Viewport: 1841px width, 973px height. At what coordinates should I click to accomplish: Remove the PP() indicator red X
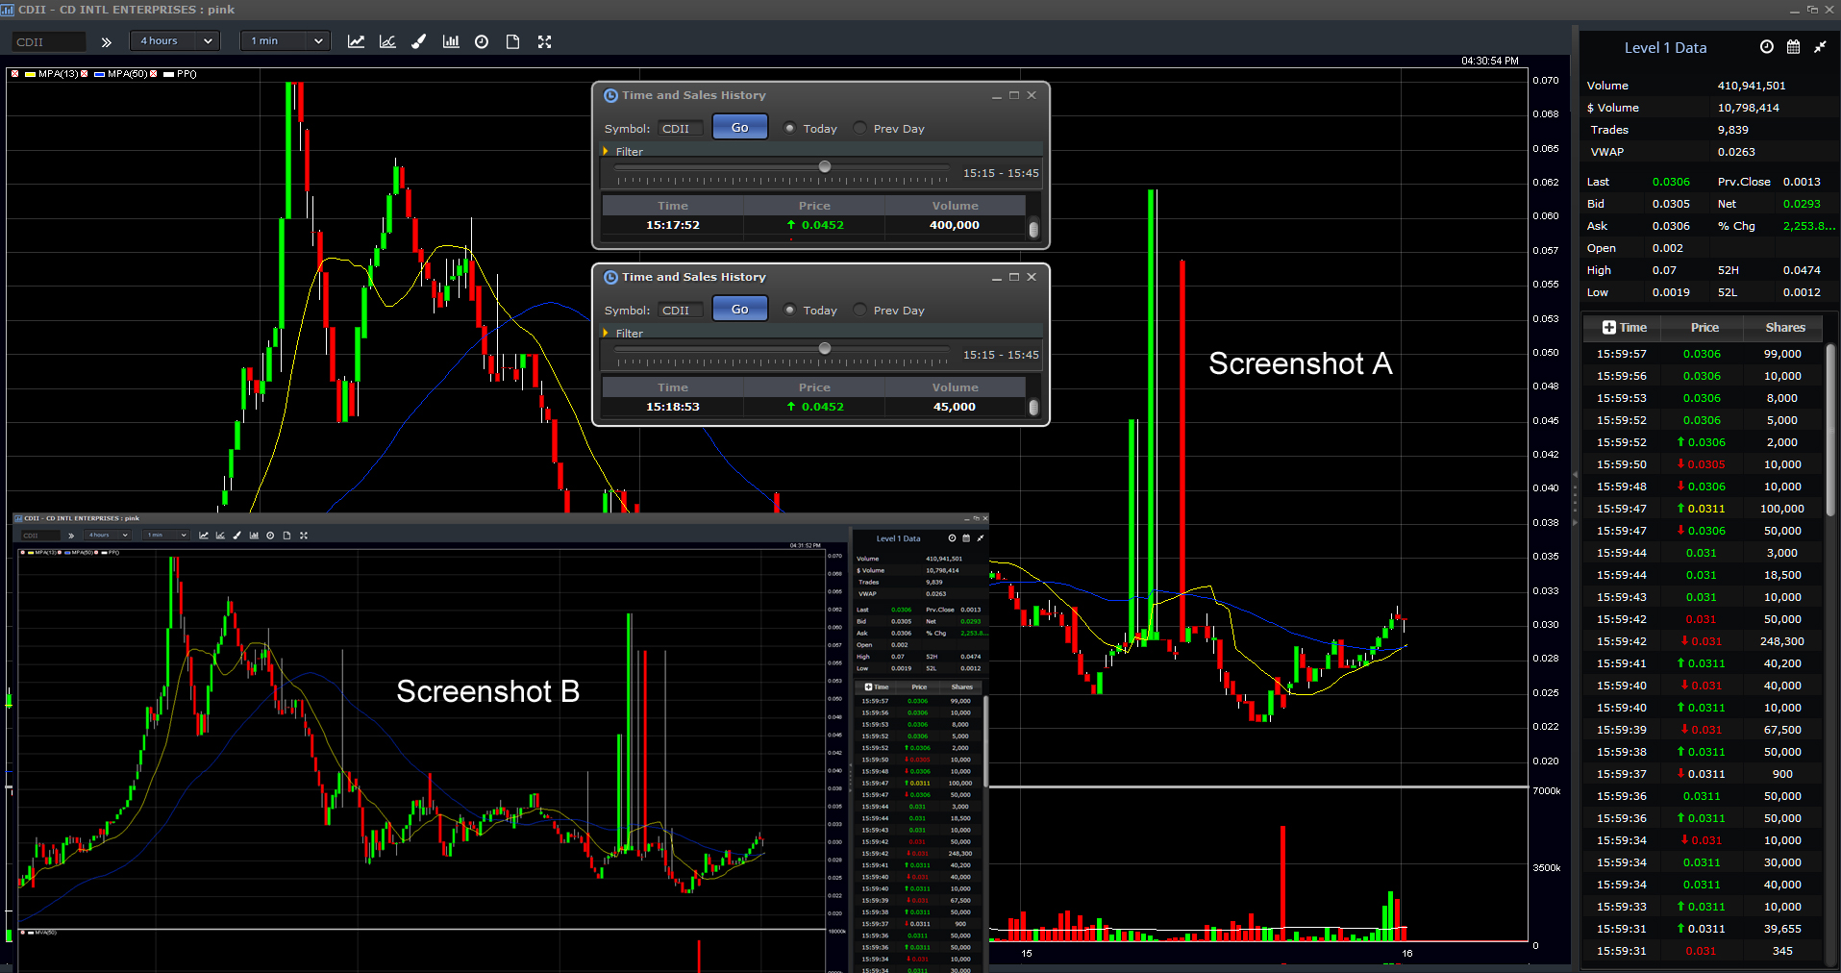tap(154, 74)
